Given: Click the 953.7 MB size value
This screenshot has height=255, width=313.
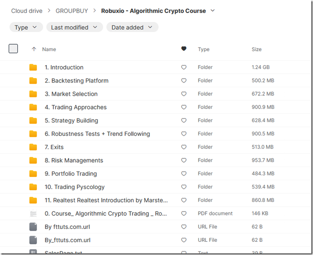Looking at the screenshot, I should click(263, 160).
